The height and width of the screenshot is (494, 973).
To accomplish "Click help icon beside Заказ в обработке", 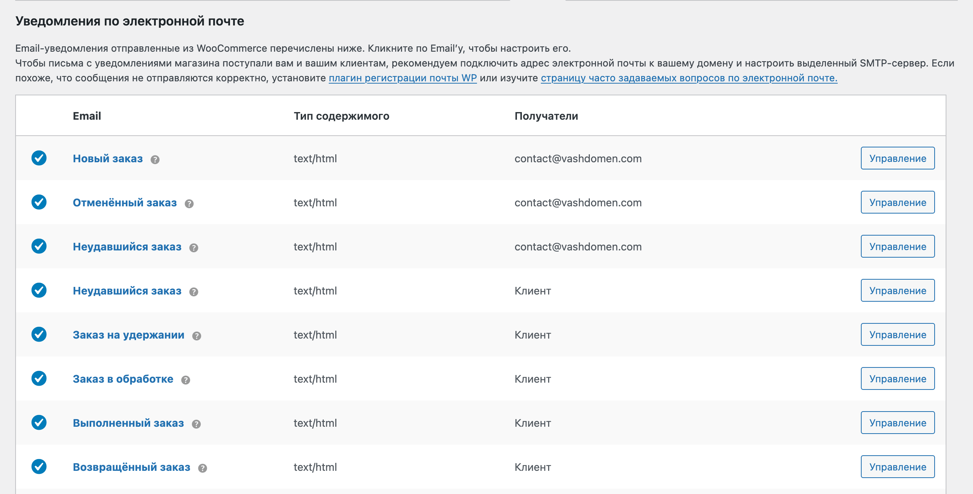I will coord(185,380).
